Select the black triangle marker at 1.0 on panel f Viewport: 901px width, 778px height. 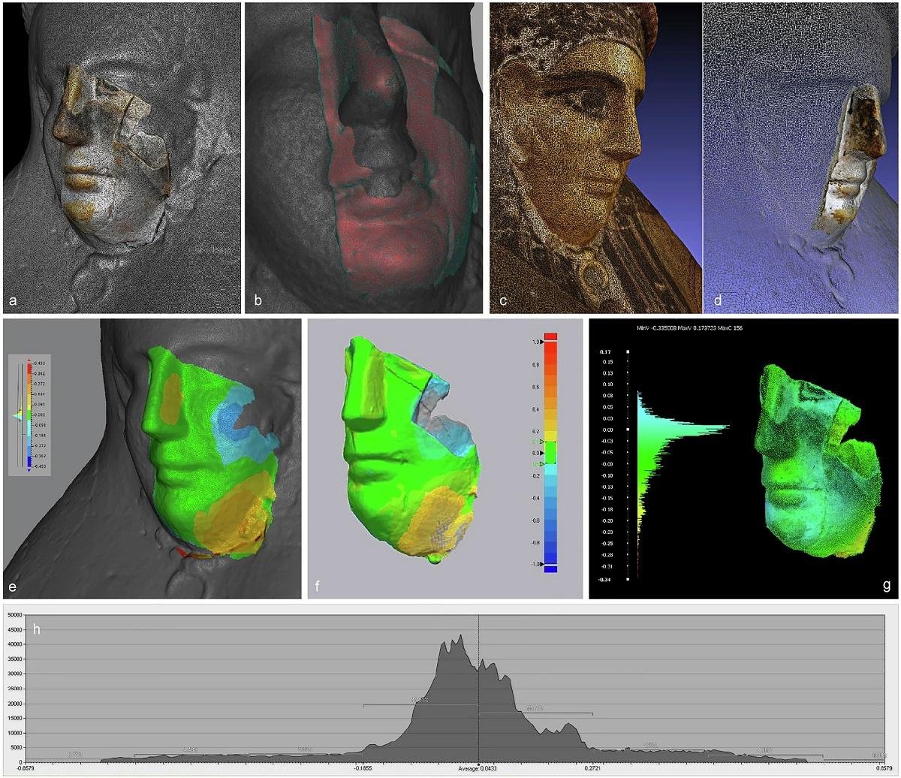[542, 341]
